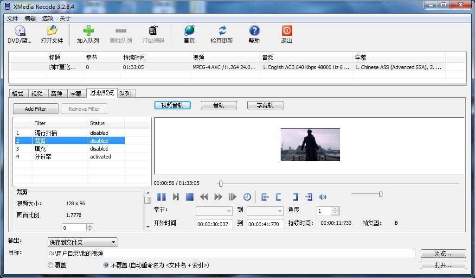Screen dimensions: 475x278
Task: Click the Add Filter button
Action: 35,109
